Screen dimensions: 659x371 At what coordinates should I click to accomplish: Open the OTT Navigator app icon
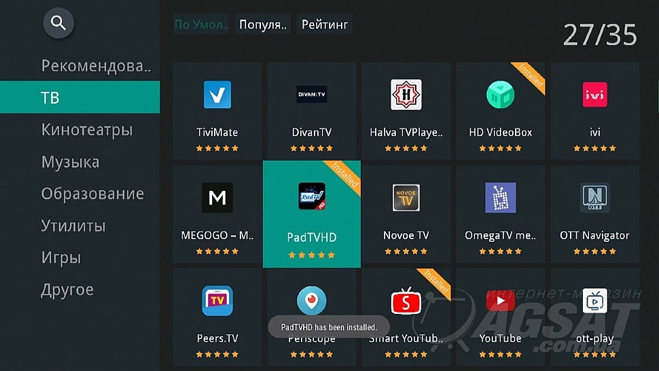594,198
